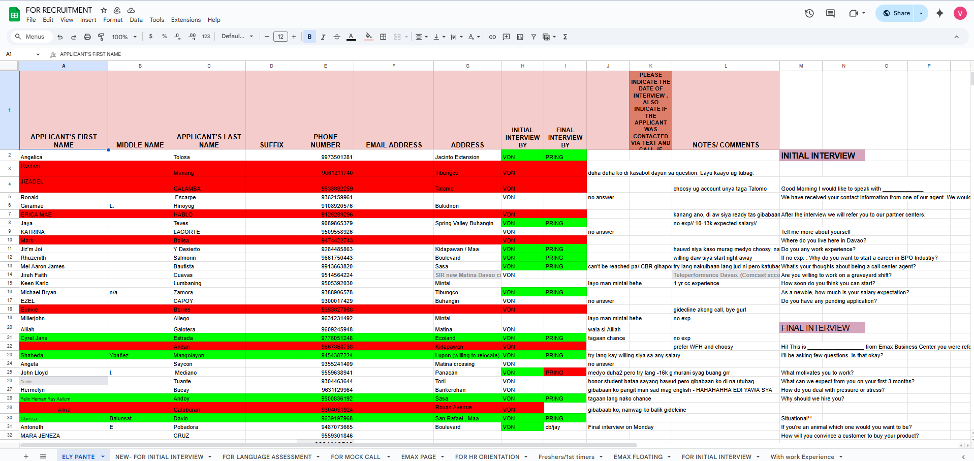
Task: Click the font size input field
Action: (x=280, y=37)
